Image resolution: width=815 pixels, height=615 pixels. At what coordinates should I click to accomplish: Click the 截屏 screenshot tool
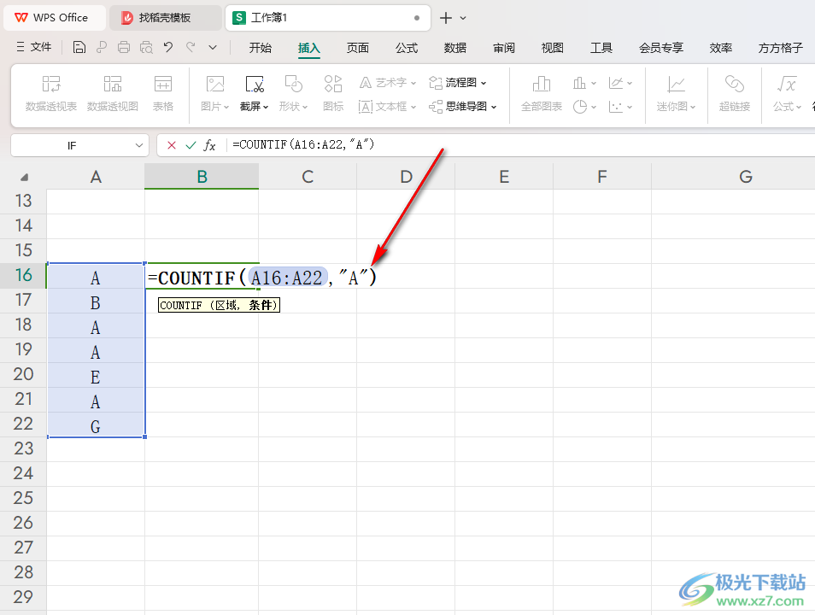255,94
